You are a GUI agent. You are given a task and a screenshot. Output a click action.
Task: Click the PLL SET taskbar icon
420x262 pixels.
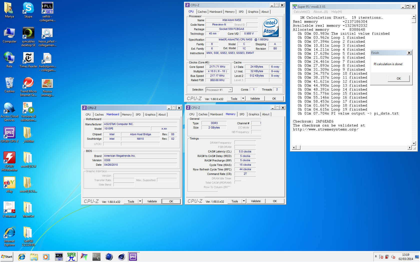pos(59,257)
